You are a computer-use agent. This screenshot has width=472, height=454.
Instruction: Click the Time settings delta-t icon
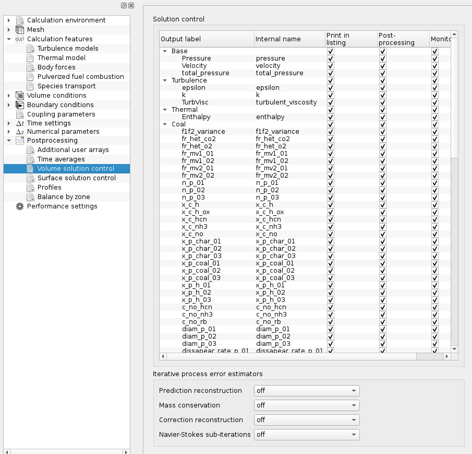[20, 123]
